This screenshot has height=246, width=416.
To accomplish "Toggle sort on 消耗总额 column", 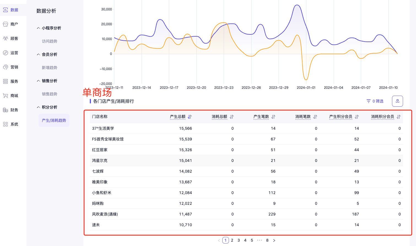I will tap(232, 117).
